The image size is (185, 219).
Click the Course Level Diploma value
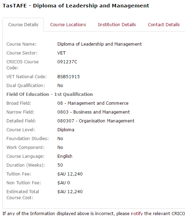coord(66,130)
